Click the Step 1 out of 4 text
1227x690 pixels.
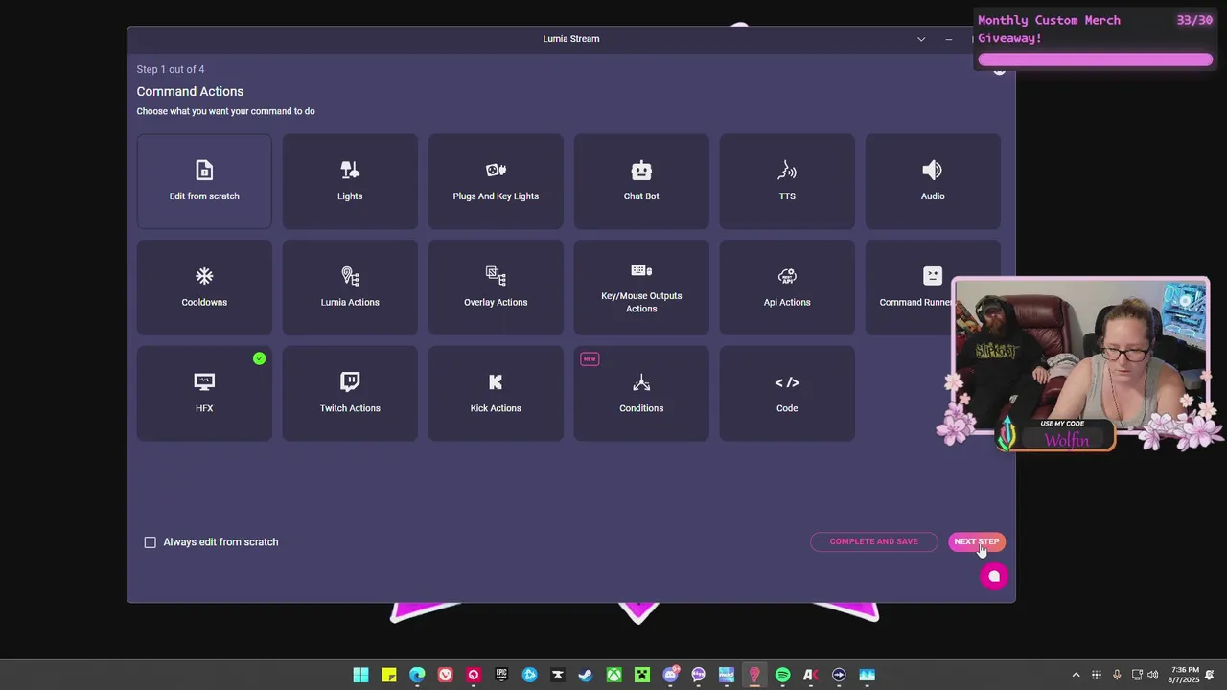171,69
